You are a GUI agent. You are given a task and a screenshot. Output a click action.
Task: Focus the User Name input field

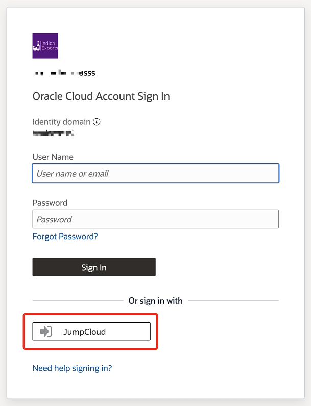coord(155,173)
